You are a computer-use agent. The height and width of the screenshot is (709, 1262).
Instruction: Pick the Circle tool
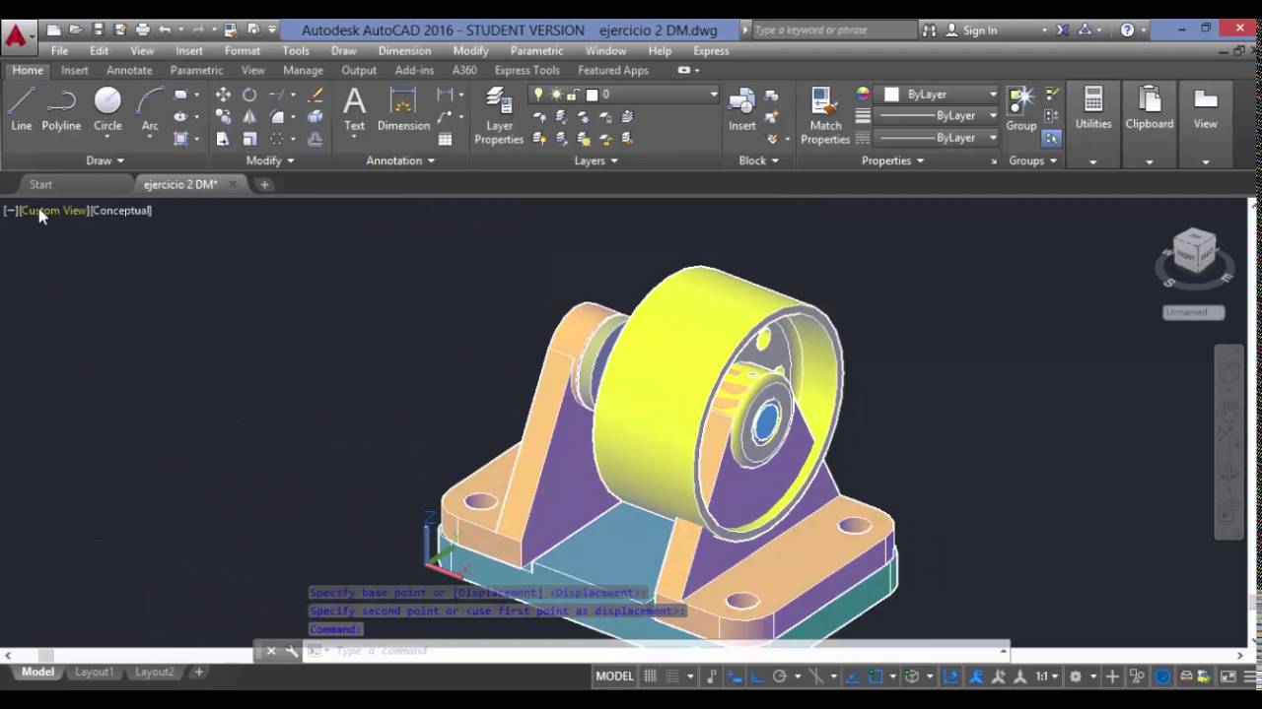107,109
